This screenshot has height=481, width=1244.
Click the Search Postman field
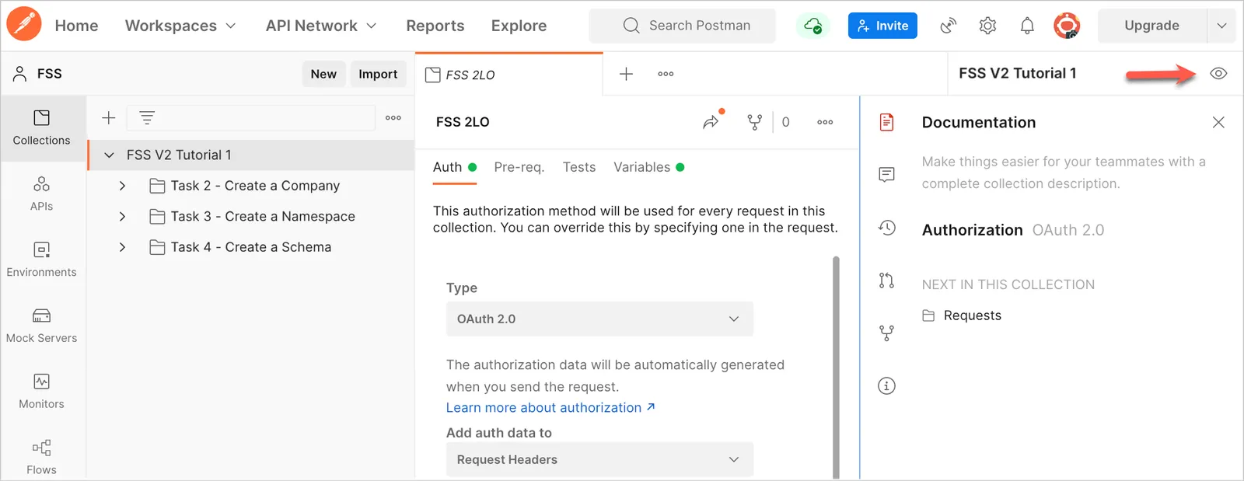(682, 26)
